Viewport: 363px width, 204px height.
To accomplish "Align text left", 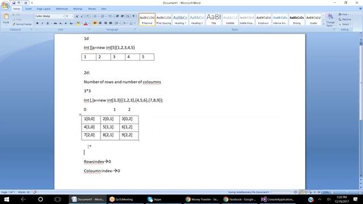I will pyautogui.click(x=95, y=23).
